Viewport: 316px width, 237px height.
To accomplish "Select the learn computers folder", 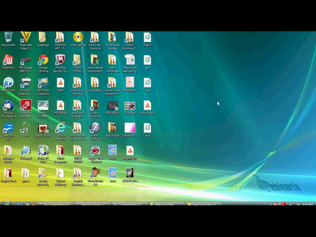I will 113,64.
